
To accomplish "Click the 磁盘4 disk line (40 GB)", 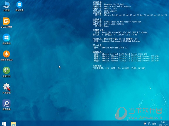I will click(x=126, y=61).
